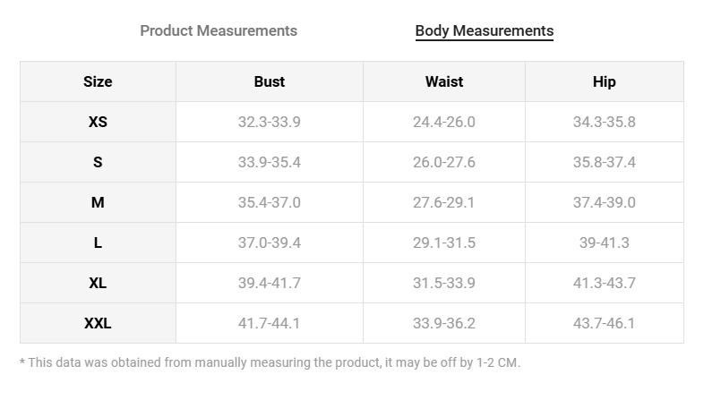Screen dimensions: 721x400
Task: Click the XS bust value 32.3-33.9
Action: [x=269, y=122]
